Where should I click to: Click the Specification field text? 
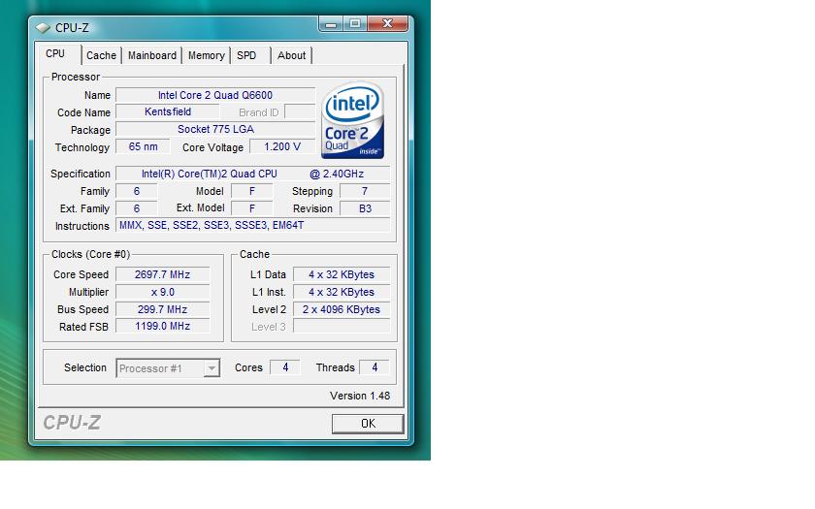[x=252, y=174]
